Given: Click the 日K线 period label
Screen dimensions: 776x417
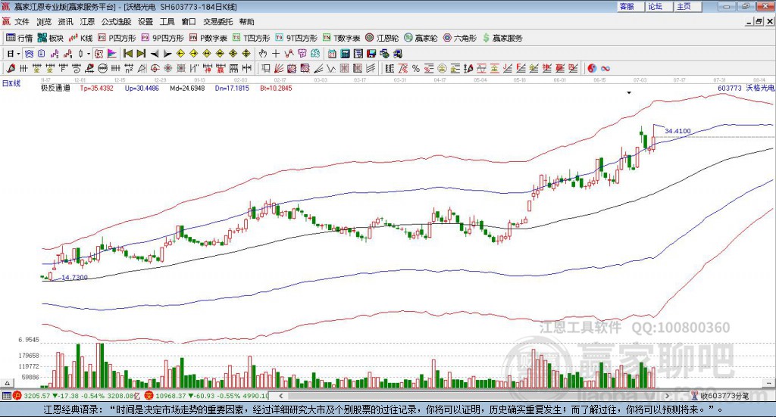Looking at the screenshot, I should pos(11,83).
